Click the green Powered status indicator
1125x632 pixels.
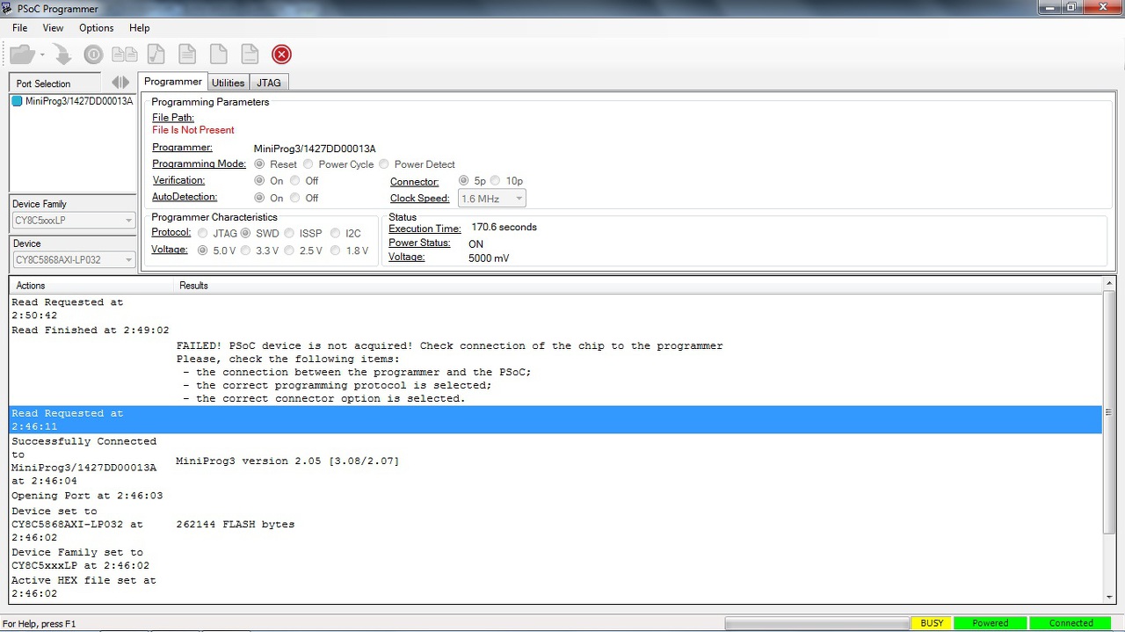(991, 623)
